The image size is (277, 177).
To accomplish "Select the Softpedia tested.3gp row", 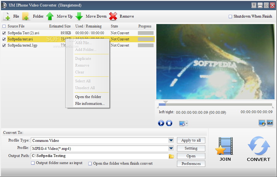I will click(x=78, y=45).
